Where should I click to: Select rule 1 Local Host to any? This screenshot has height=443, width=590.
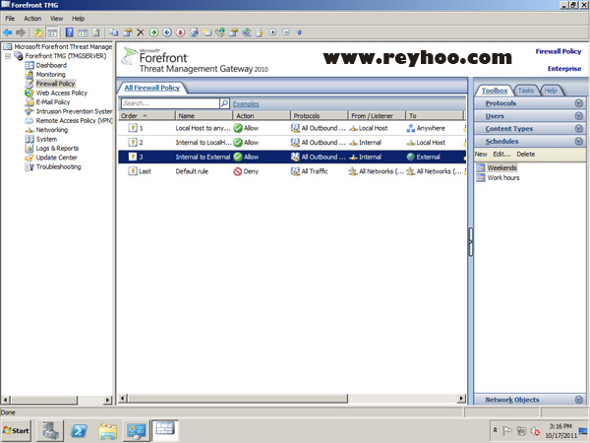292,128
